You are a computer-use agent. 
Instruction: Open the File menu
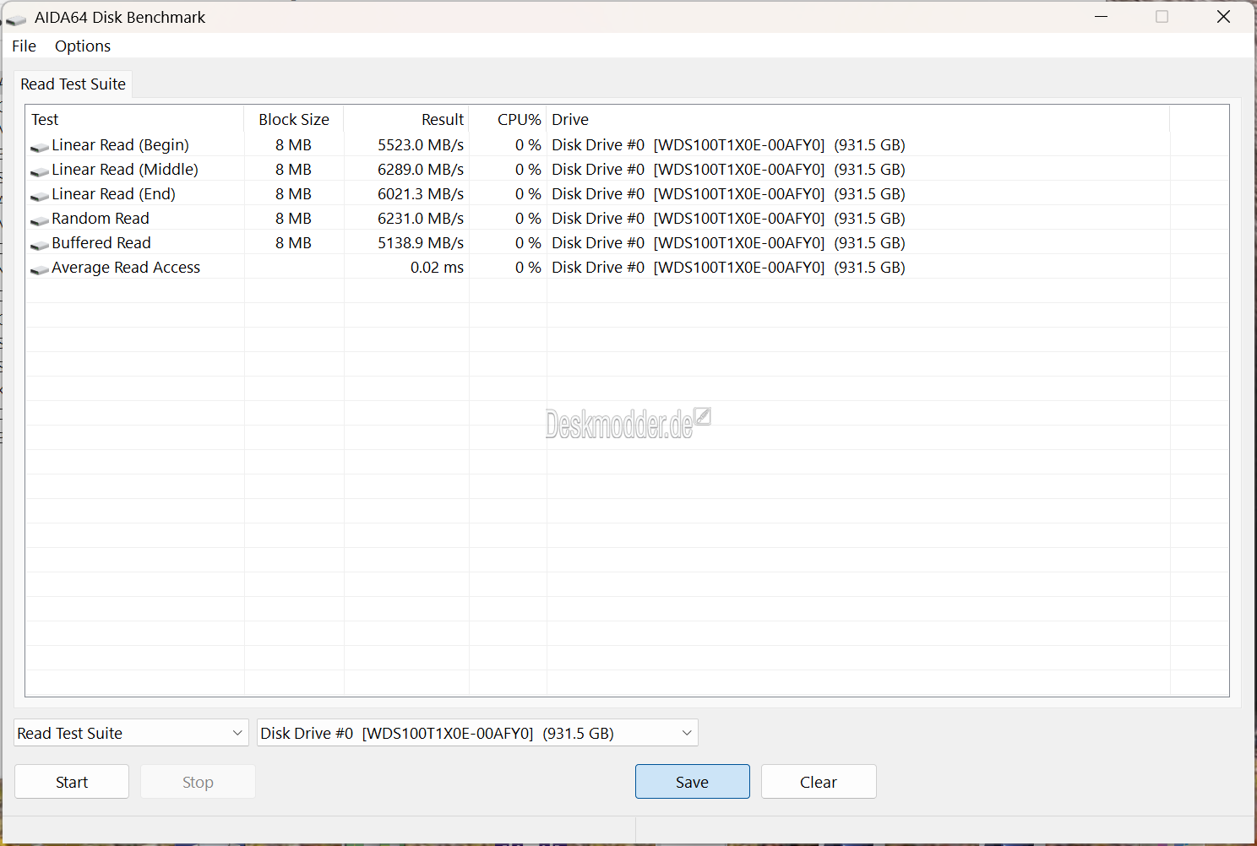point(24,46)
